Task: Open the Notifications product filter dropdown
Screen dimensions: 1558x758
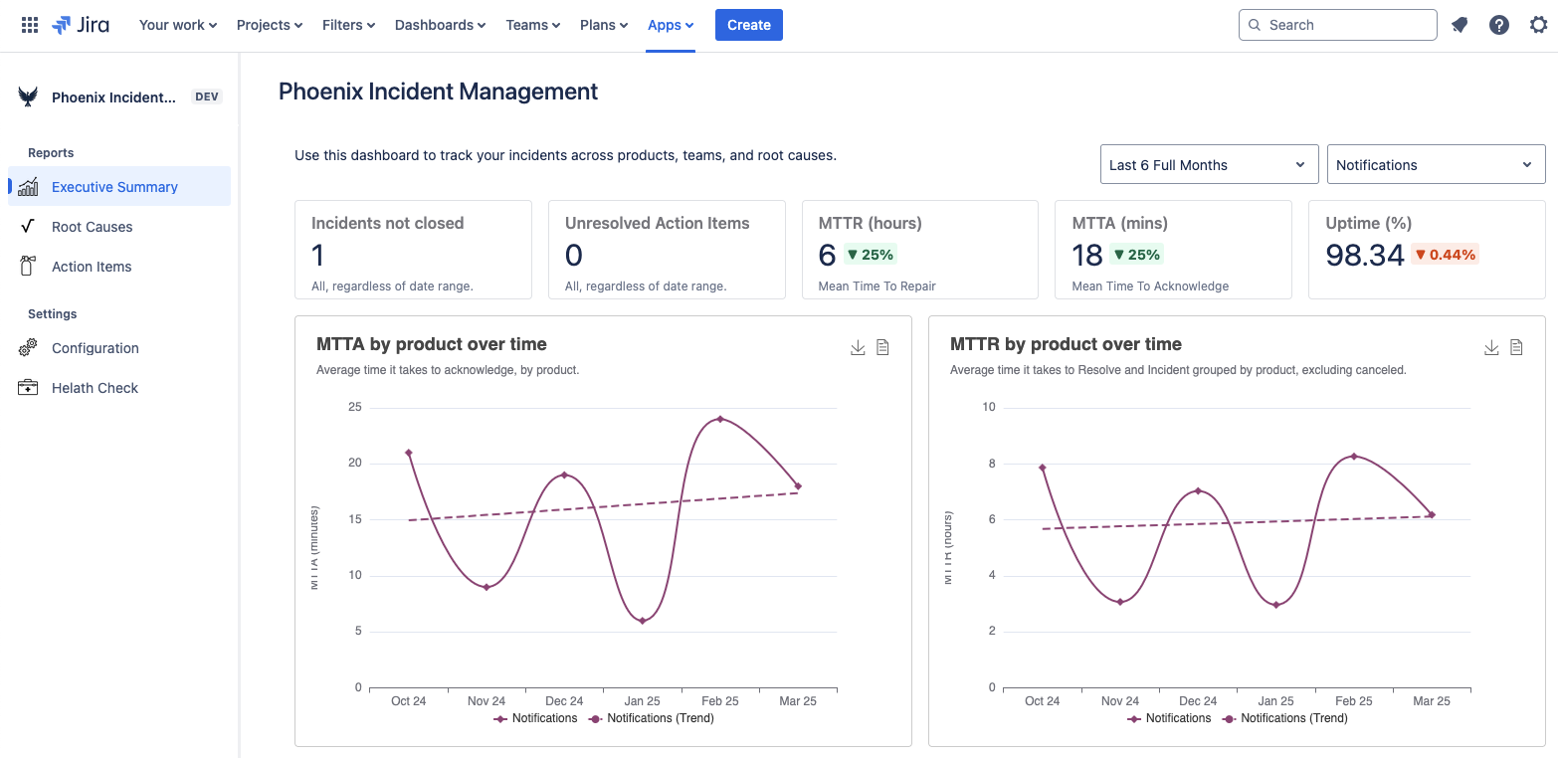Action: pos(1434,163)
